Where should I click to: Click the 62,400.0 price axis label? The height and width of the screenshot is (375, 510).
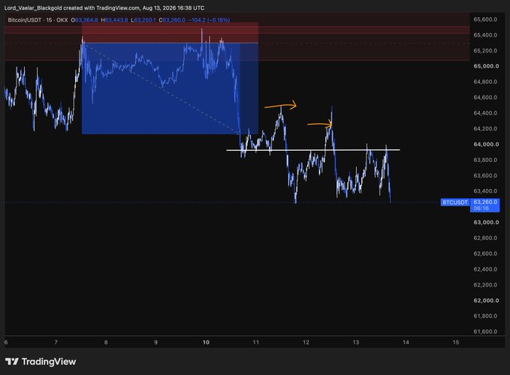click(485, 269)
